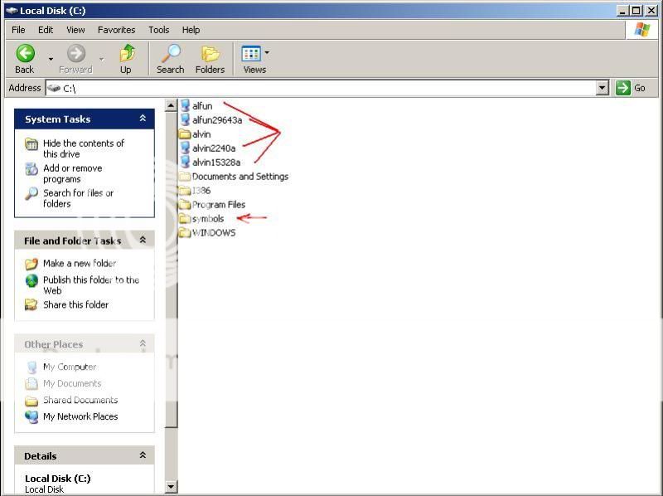This screenshot has width=663, height=496.
Task: Click Make a new folder link
Action: click(80, 263)
